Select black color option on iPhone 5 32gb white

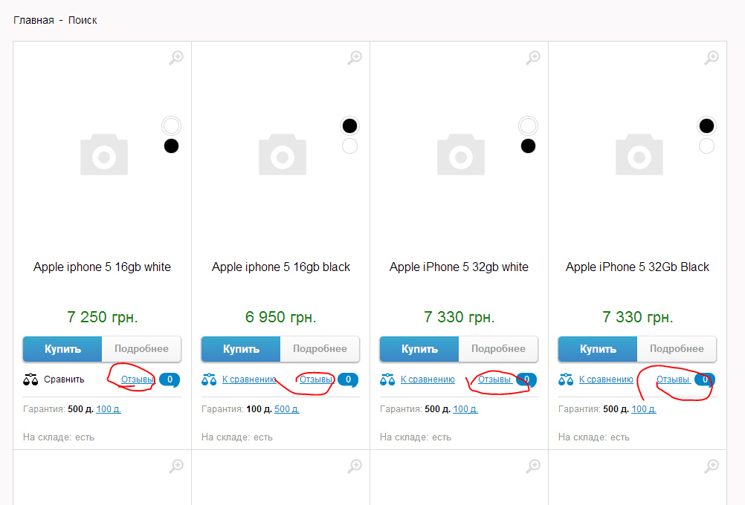point(528,146)
